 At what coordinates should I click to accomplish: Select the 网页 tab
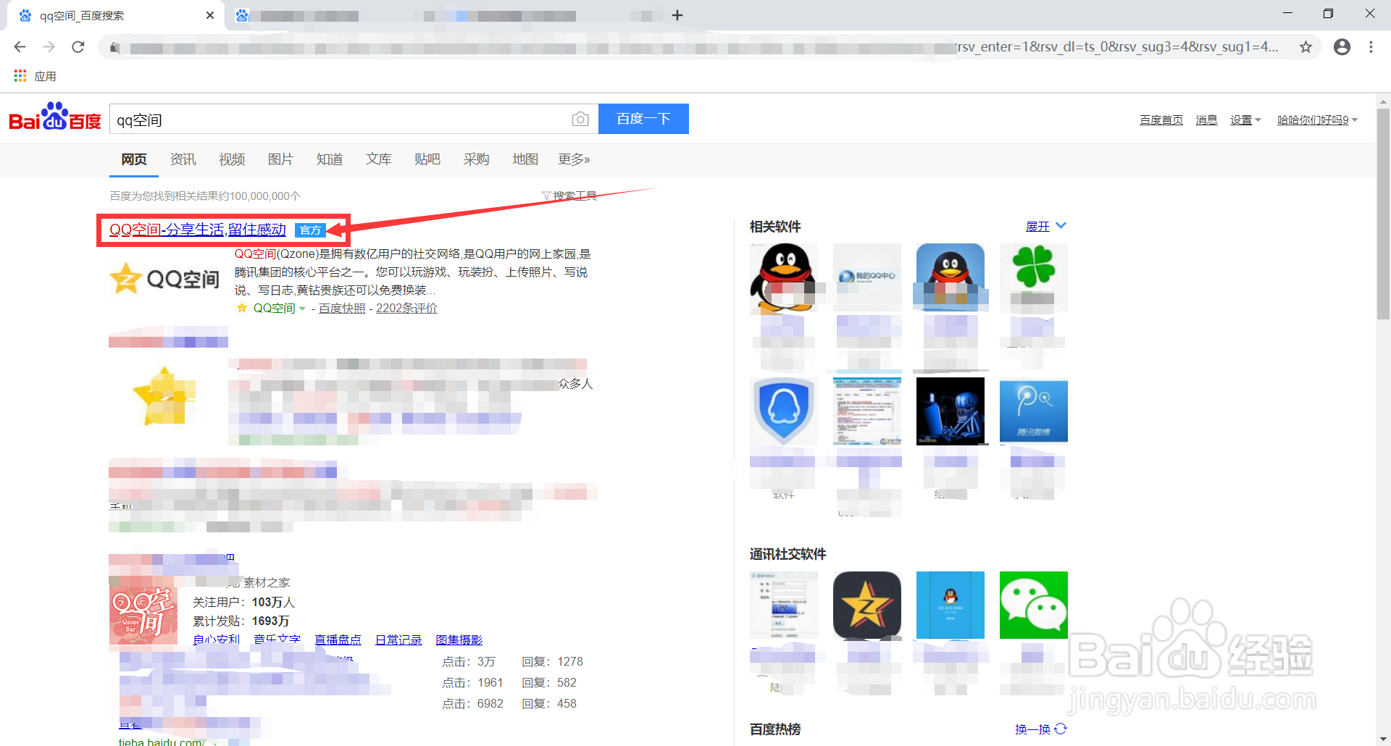point(134,159)
